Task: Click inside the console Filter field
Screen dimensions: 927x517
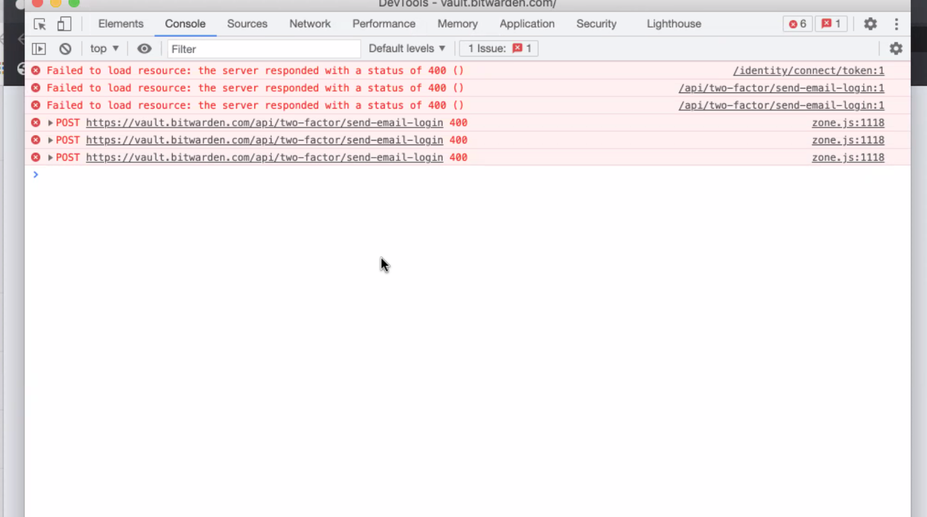Action: tap(263, 49)
